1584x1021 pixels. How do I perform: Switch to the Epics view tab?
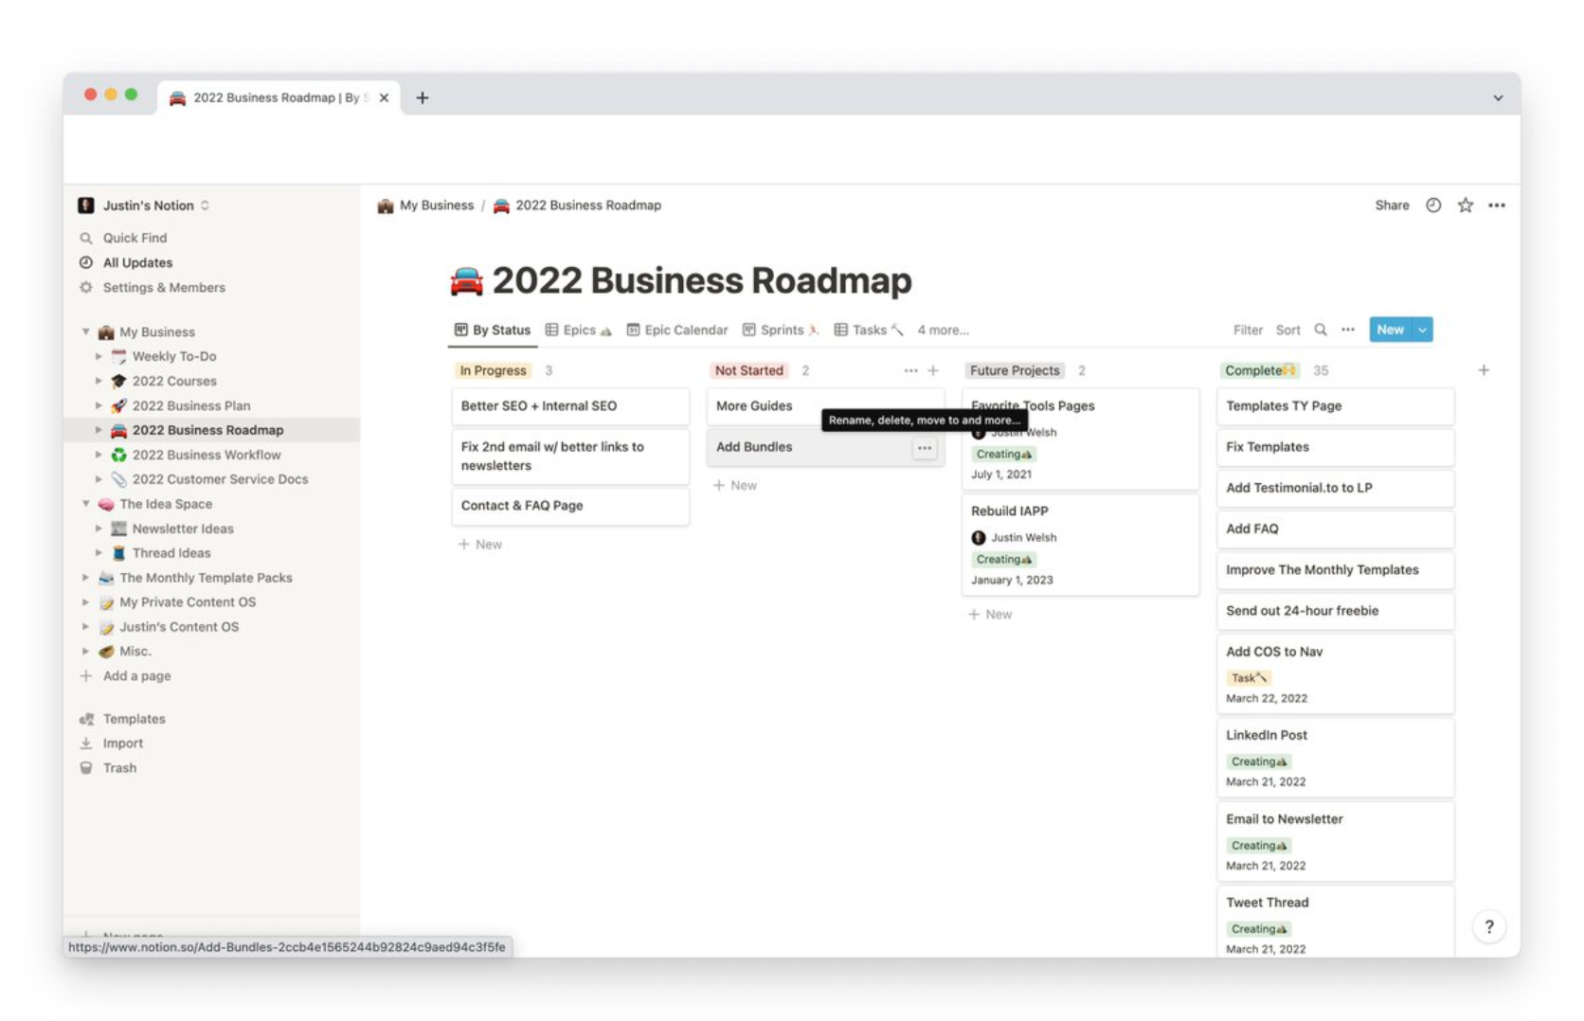coord(577,330)
